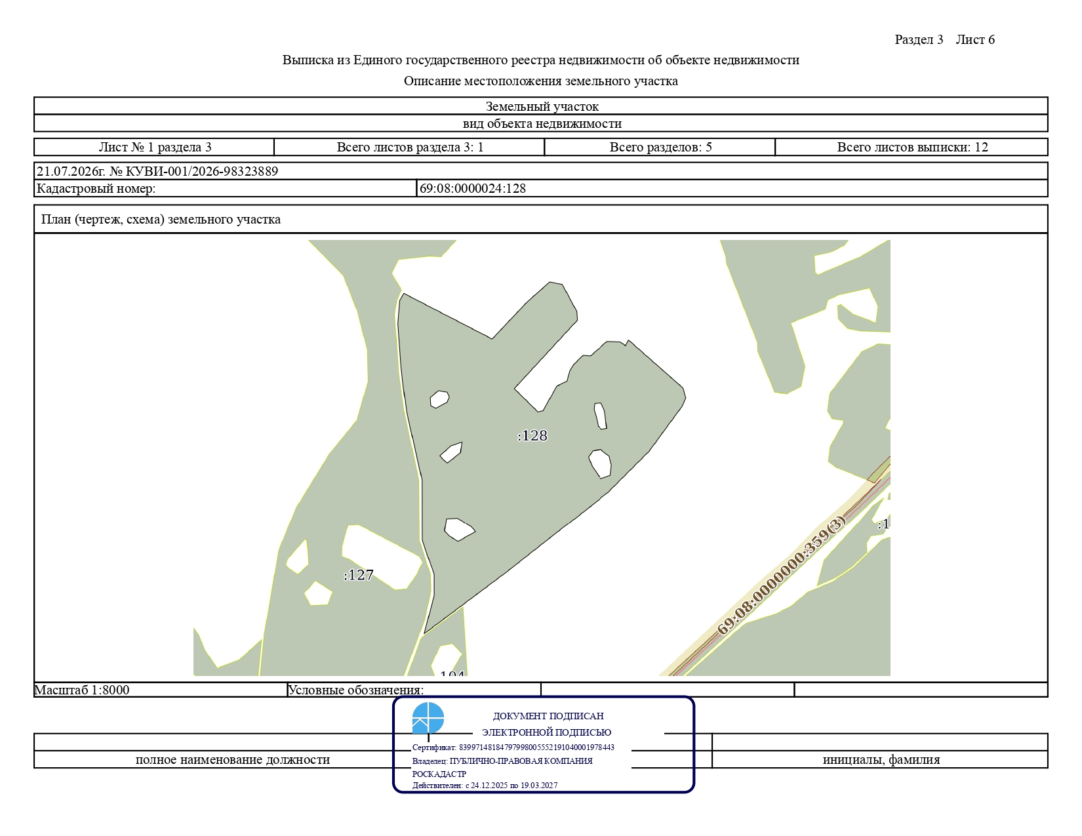This screenshot has height=836, width=1082.
Task: Click the Всего листов выписки: 12 cell
Action: (x=912, y=147)
